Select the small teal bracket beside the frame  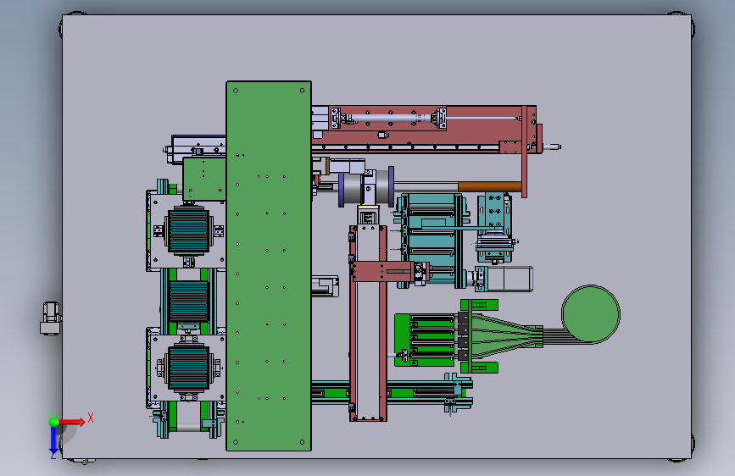[x=494, y=228]
